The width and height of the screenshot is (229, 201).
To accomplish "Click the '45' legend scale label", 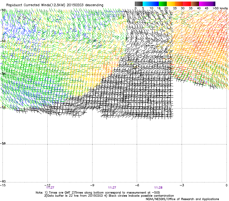I will 206,8.
